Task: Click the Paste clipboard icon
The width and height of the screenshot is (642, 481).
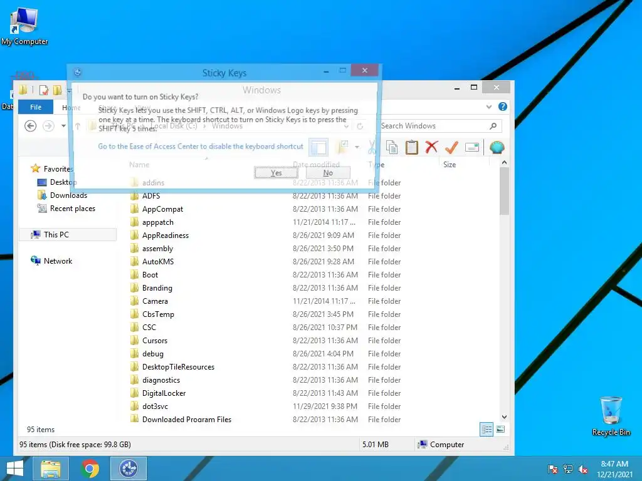Action: click(x=411, y=147)
